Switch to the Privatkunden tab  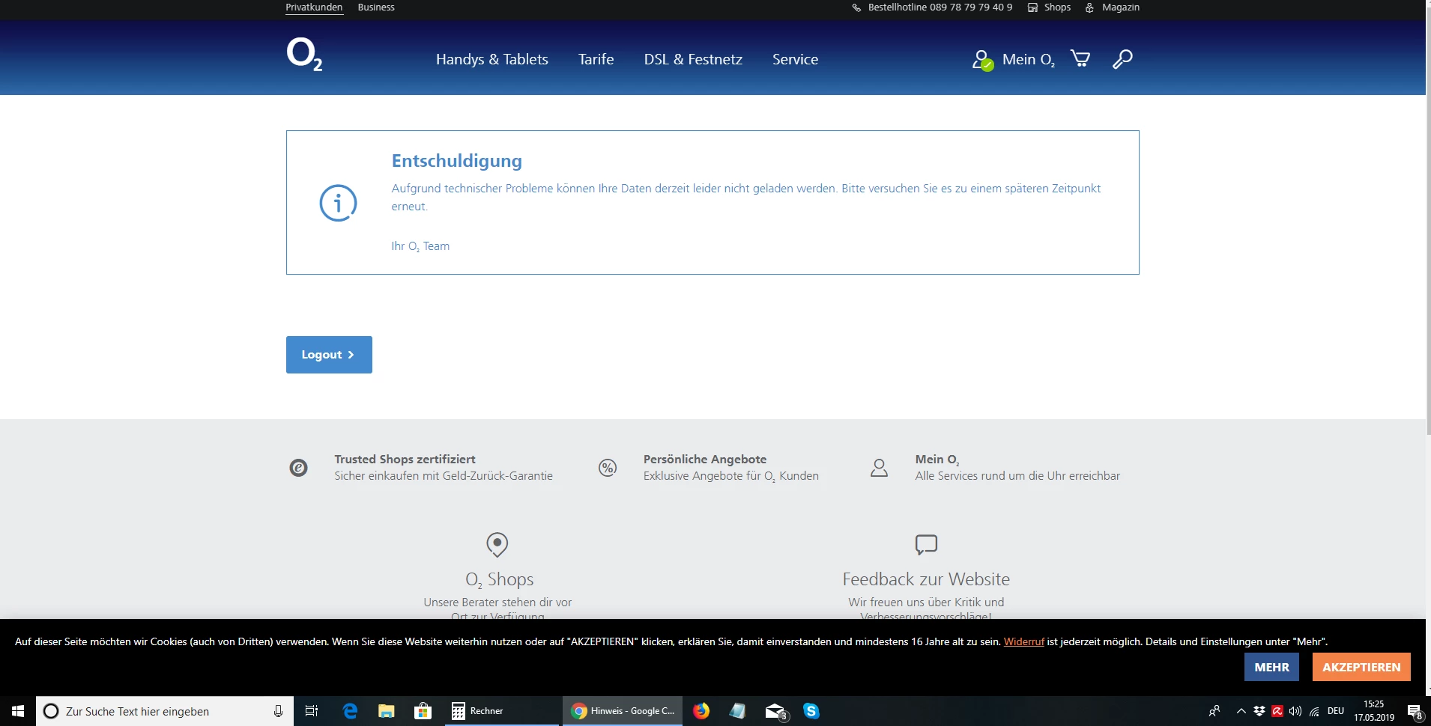pyautogui.click(x=314, y=7)
